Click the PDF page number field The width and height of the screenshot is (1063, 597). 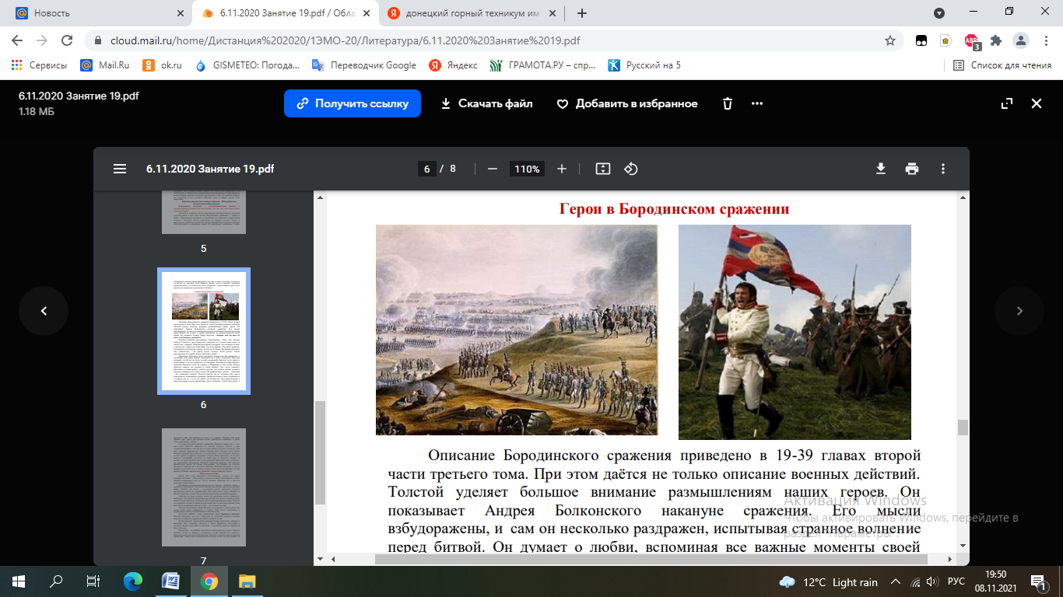click(426, 169)
